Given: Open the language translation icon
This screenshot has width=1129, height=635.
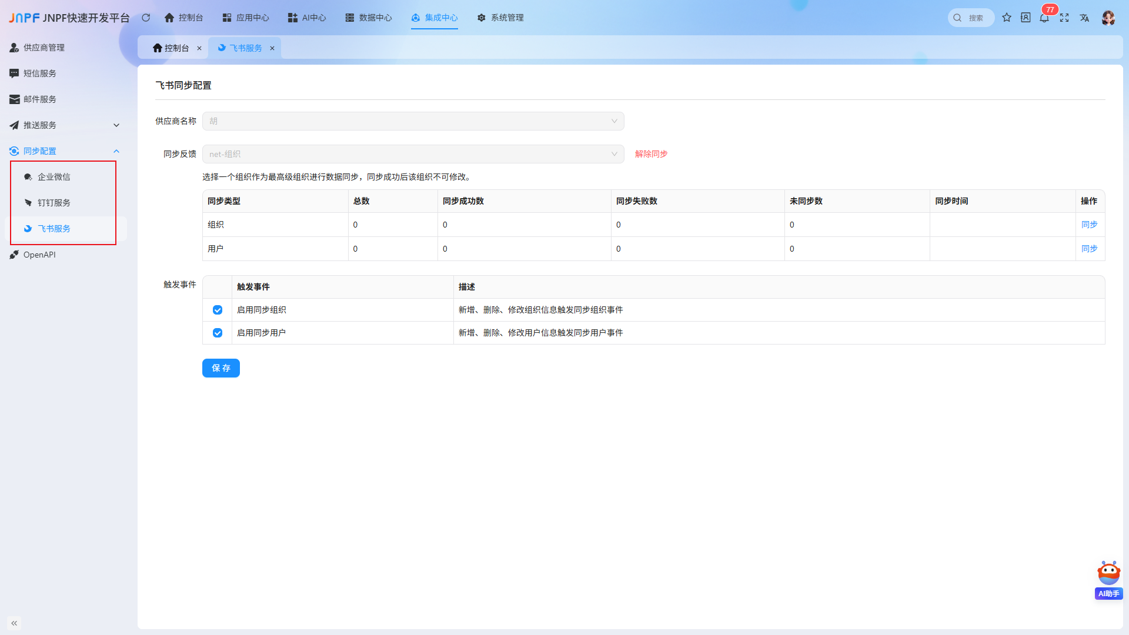Looking at the screenshot, I should pos(1084,18).
